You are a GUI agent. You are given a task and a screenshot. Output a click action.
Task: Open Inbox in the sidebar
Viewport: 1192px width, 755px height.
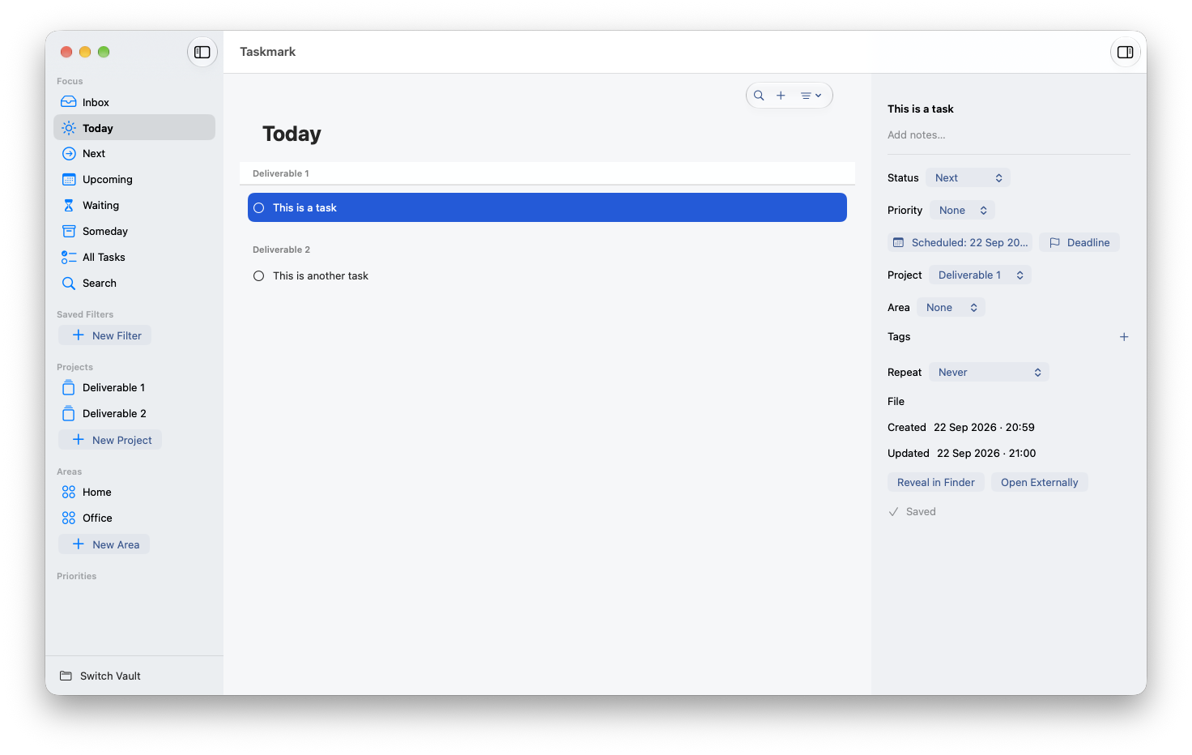(134, 102)
